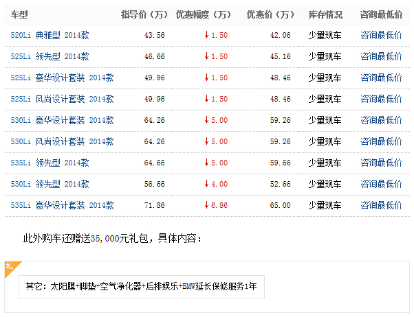Select the discounted price 52.66
The image size is (414, 317).
click(x=280, y=184)
